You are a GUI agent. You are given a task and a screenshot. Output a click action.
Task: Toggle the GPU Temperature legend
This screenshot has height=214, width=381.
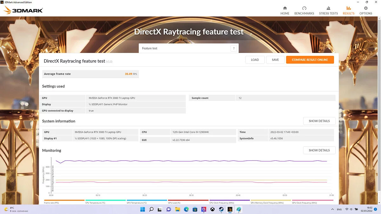point(147,202)
